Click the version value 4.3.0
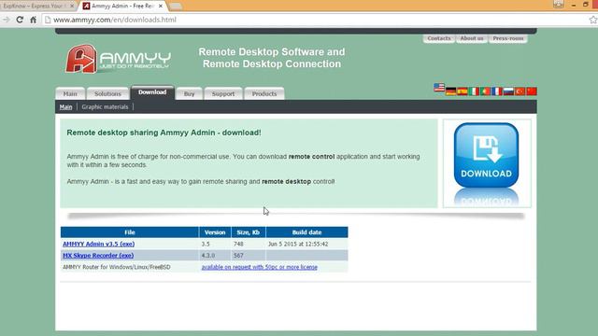 coord(208,255)
